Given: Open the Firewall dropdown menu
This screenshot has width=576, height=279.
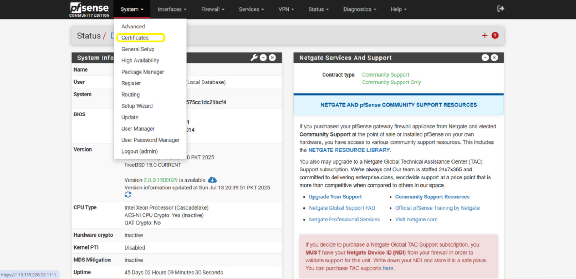Looking at the screenshot, I should click(x=212, y=9).
